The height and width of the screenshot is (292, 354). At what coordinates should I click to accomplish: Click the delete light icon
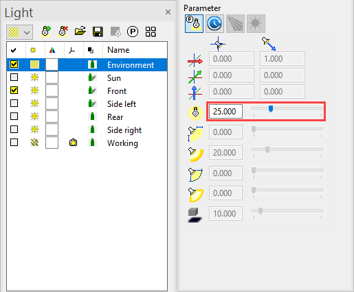(x=63, y=32)
